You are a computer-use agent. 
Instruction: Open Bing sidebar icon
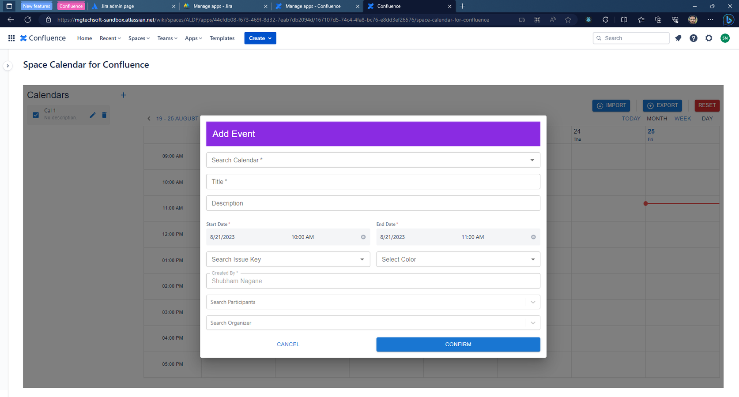[x=728, y=20]
